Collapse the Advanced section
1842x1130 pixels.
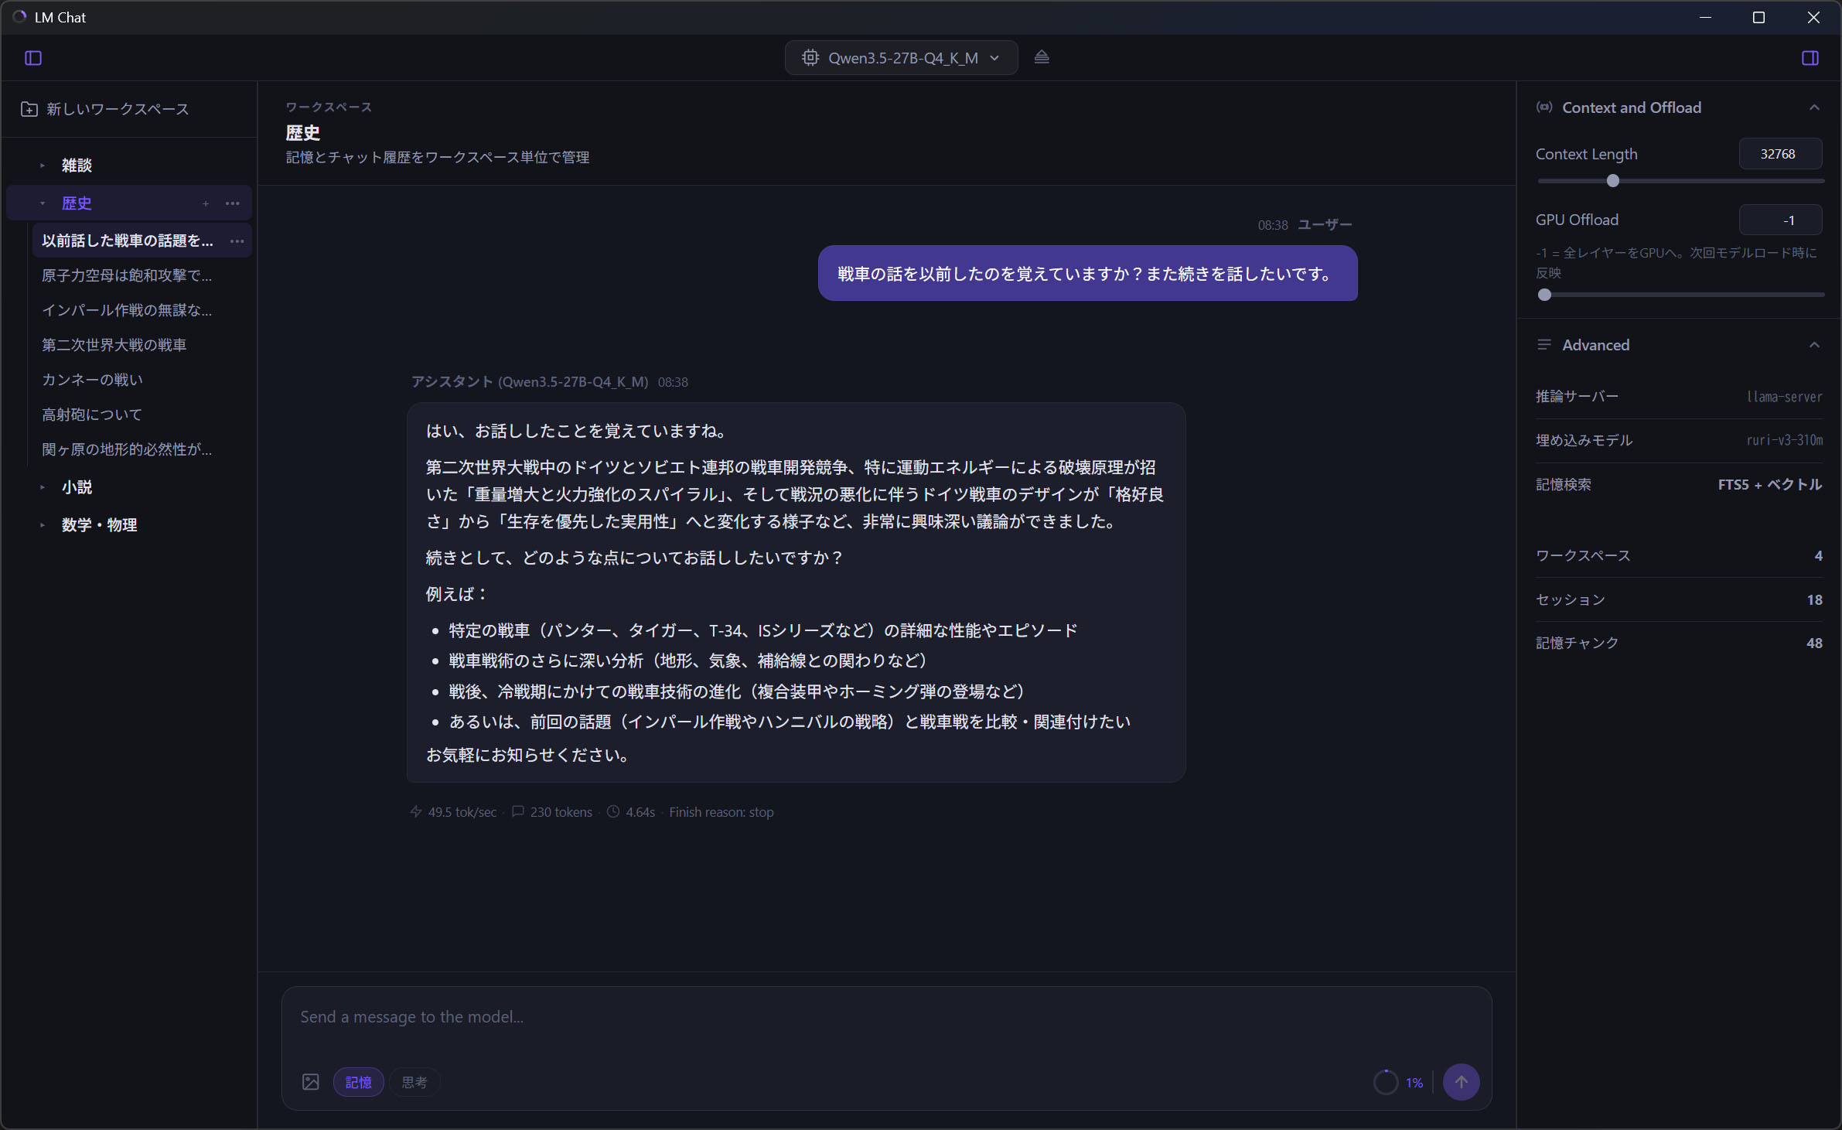tap(1813, 345)
